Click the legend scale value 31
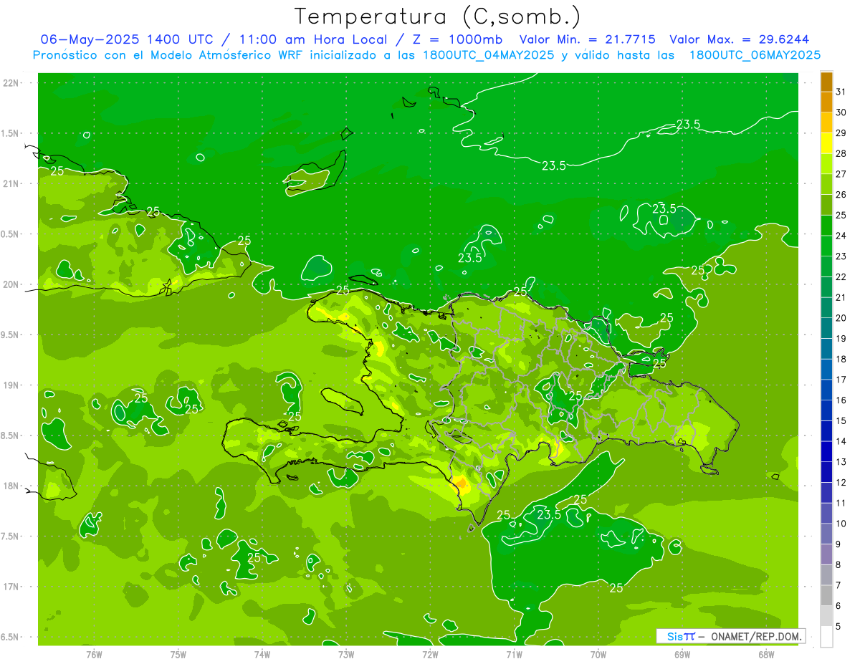Viewport: 860px width, 664px height. [841, 92]
